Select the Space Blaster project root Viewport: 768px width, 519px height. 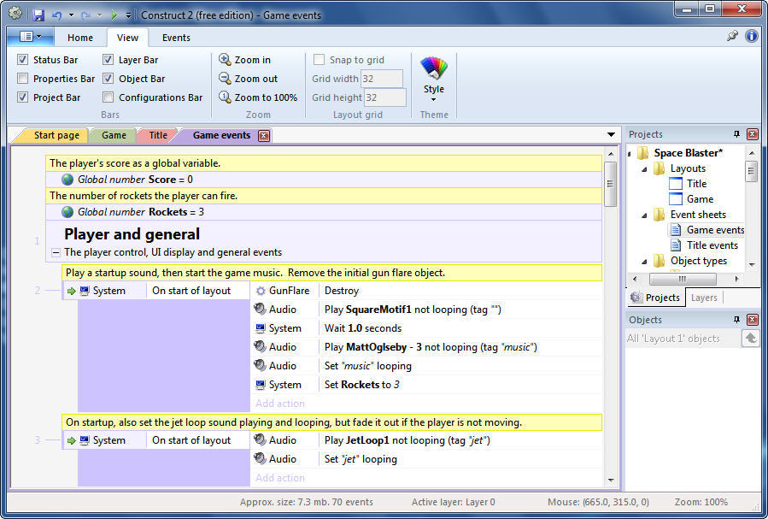688,153
